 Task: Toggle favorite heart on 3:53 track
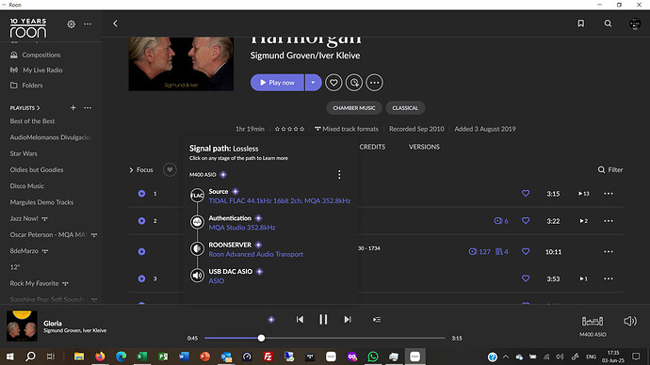pyautogui.click(x=526, y=278)
